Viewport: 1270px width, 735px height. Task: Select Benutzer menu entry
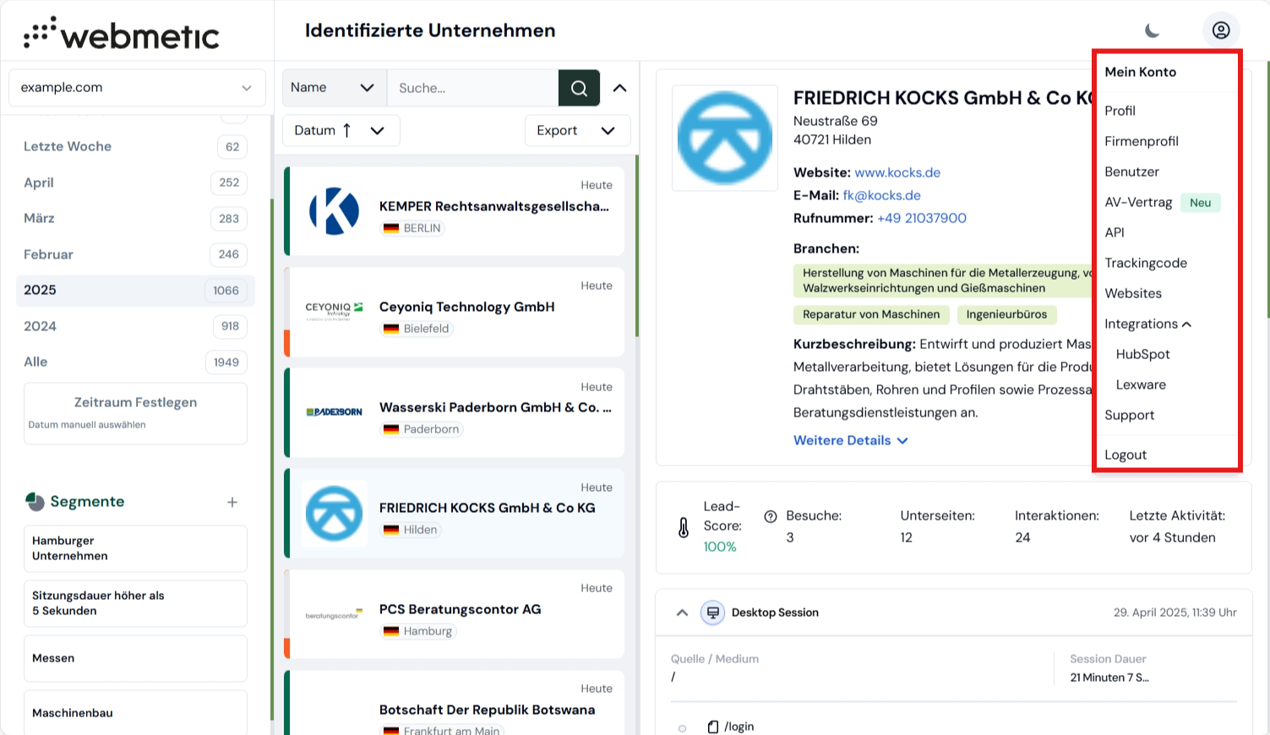1131,171
